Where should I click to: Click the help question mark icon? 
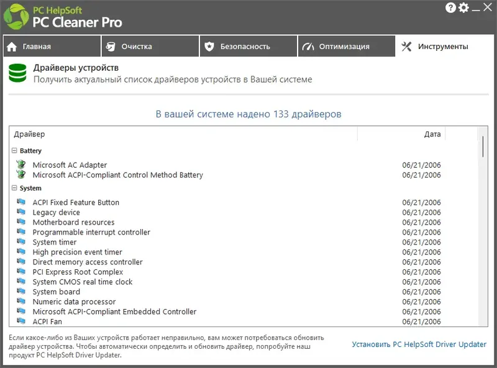451,7
